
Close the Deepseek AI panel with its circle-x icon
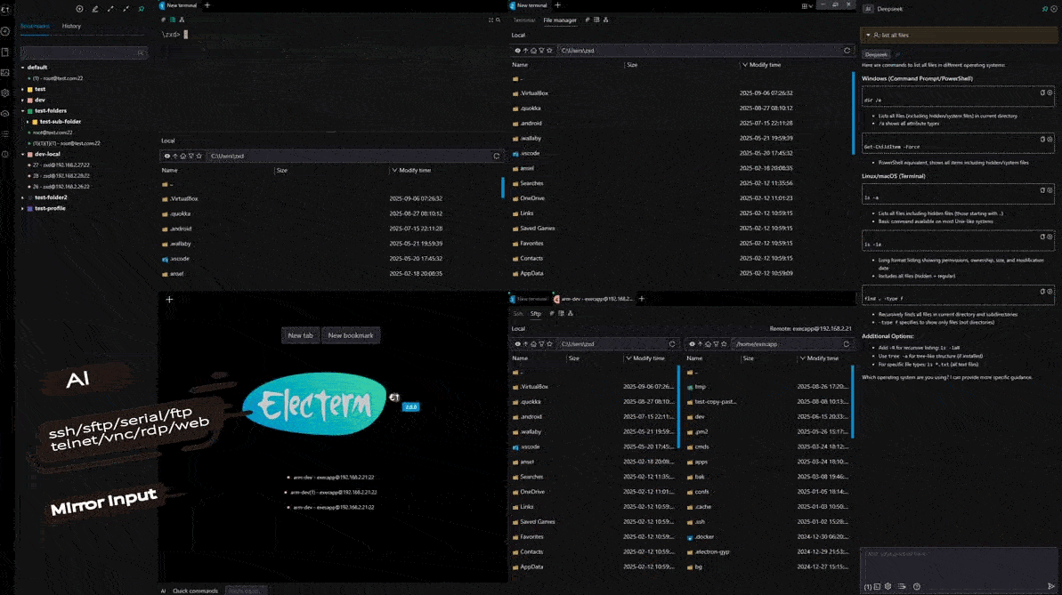[x=1053, y=9]
